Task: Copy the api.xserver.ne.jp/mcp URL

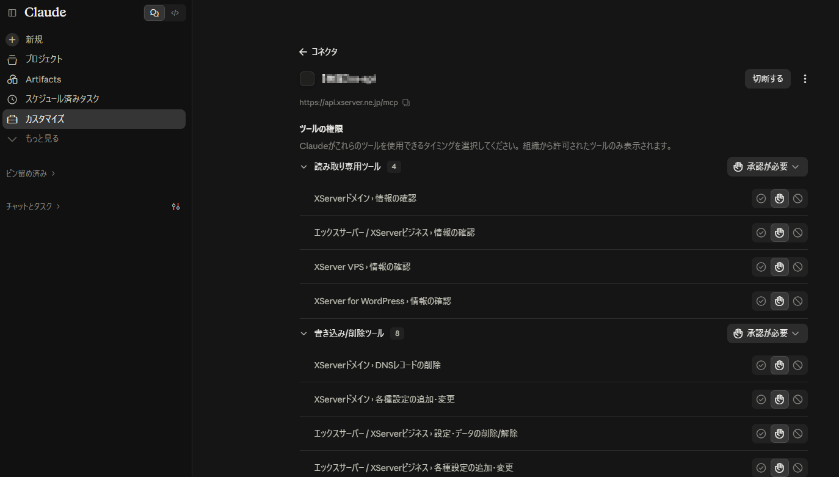Action: (x=406, y=103)
